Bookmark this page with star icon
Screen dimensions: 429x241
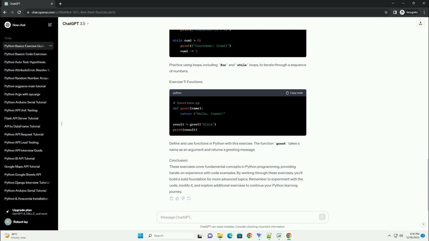pyautogui.click(x=386, y=12)
